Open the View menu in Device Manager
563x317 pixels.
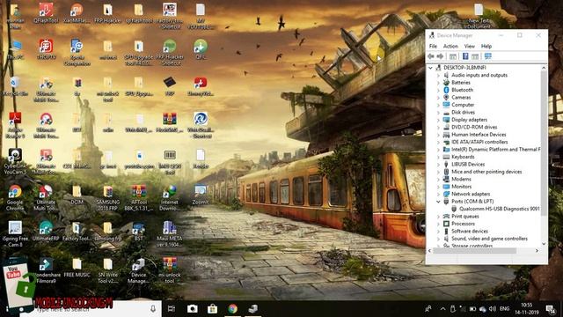pyautogui.click(x=469, y=46)
